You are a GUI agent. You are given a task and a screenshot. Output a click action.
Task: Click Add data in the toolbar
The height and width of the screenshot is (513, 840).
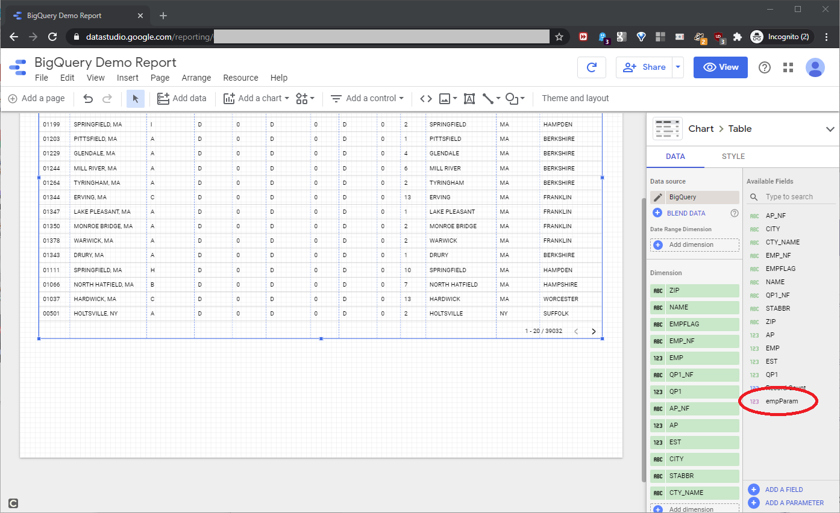click(x=181, y=98)
